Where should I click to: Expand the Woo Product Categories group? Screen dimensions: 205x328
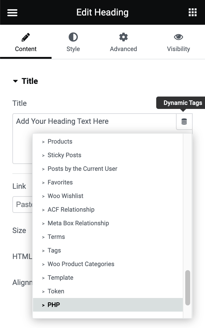tap(81, 264)
